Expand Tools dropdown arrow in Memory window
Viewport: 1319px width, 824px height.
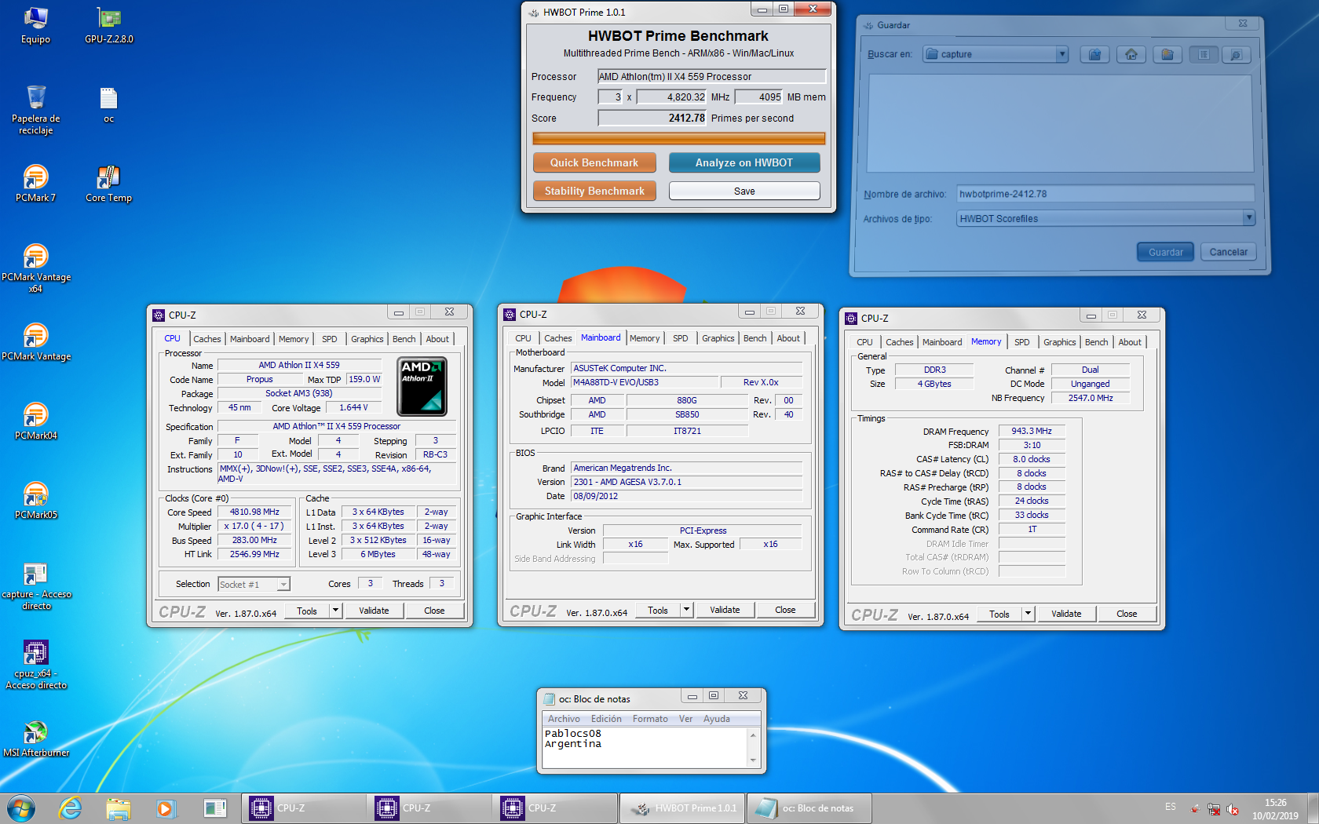pos(1028,614)
